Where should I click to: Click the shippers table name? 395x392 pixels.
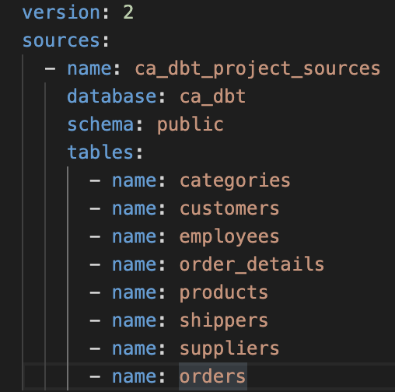point(224,321)
